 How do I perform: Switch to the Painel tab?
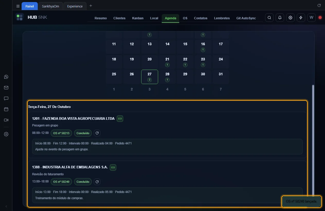click(x=30, y=6)
